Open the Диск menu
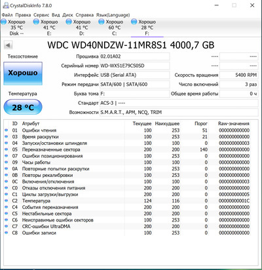This screenshot has width=262, height=270. tap(67, 15)
